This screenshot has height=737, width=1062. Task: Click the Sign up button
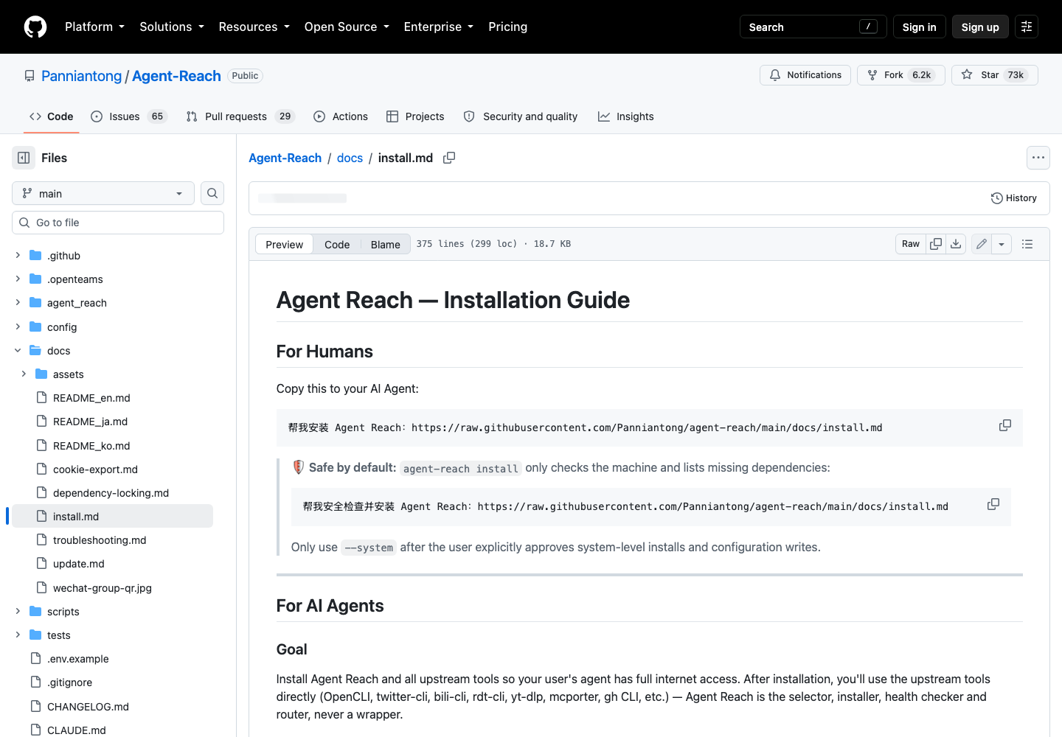[980, 27]
